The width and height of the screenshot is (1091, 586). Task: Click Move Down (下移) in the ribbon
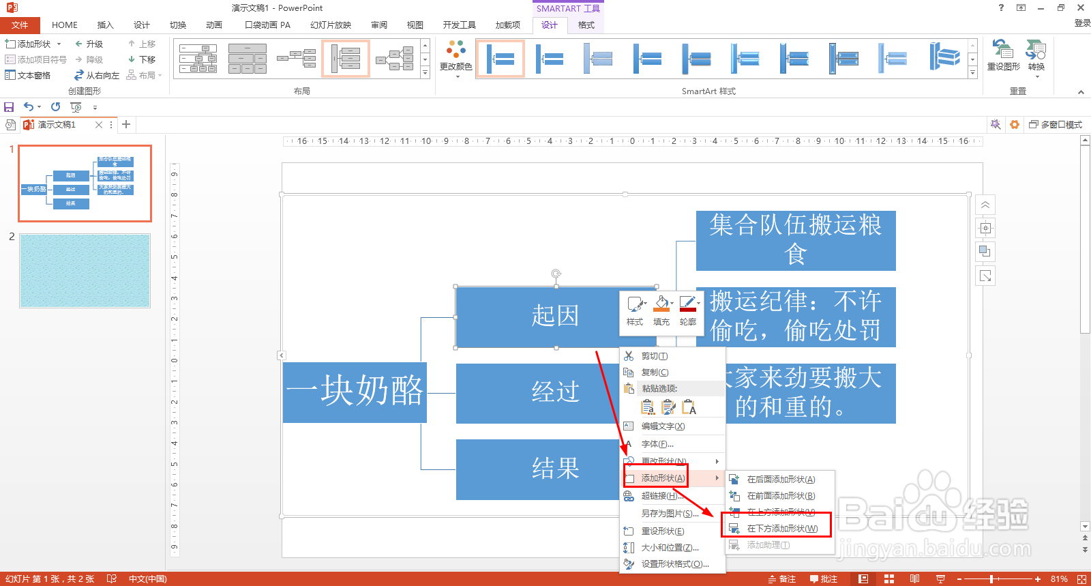coord(142,59)
